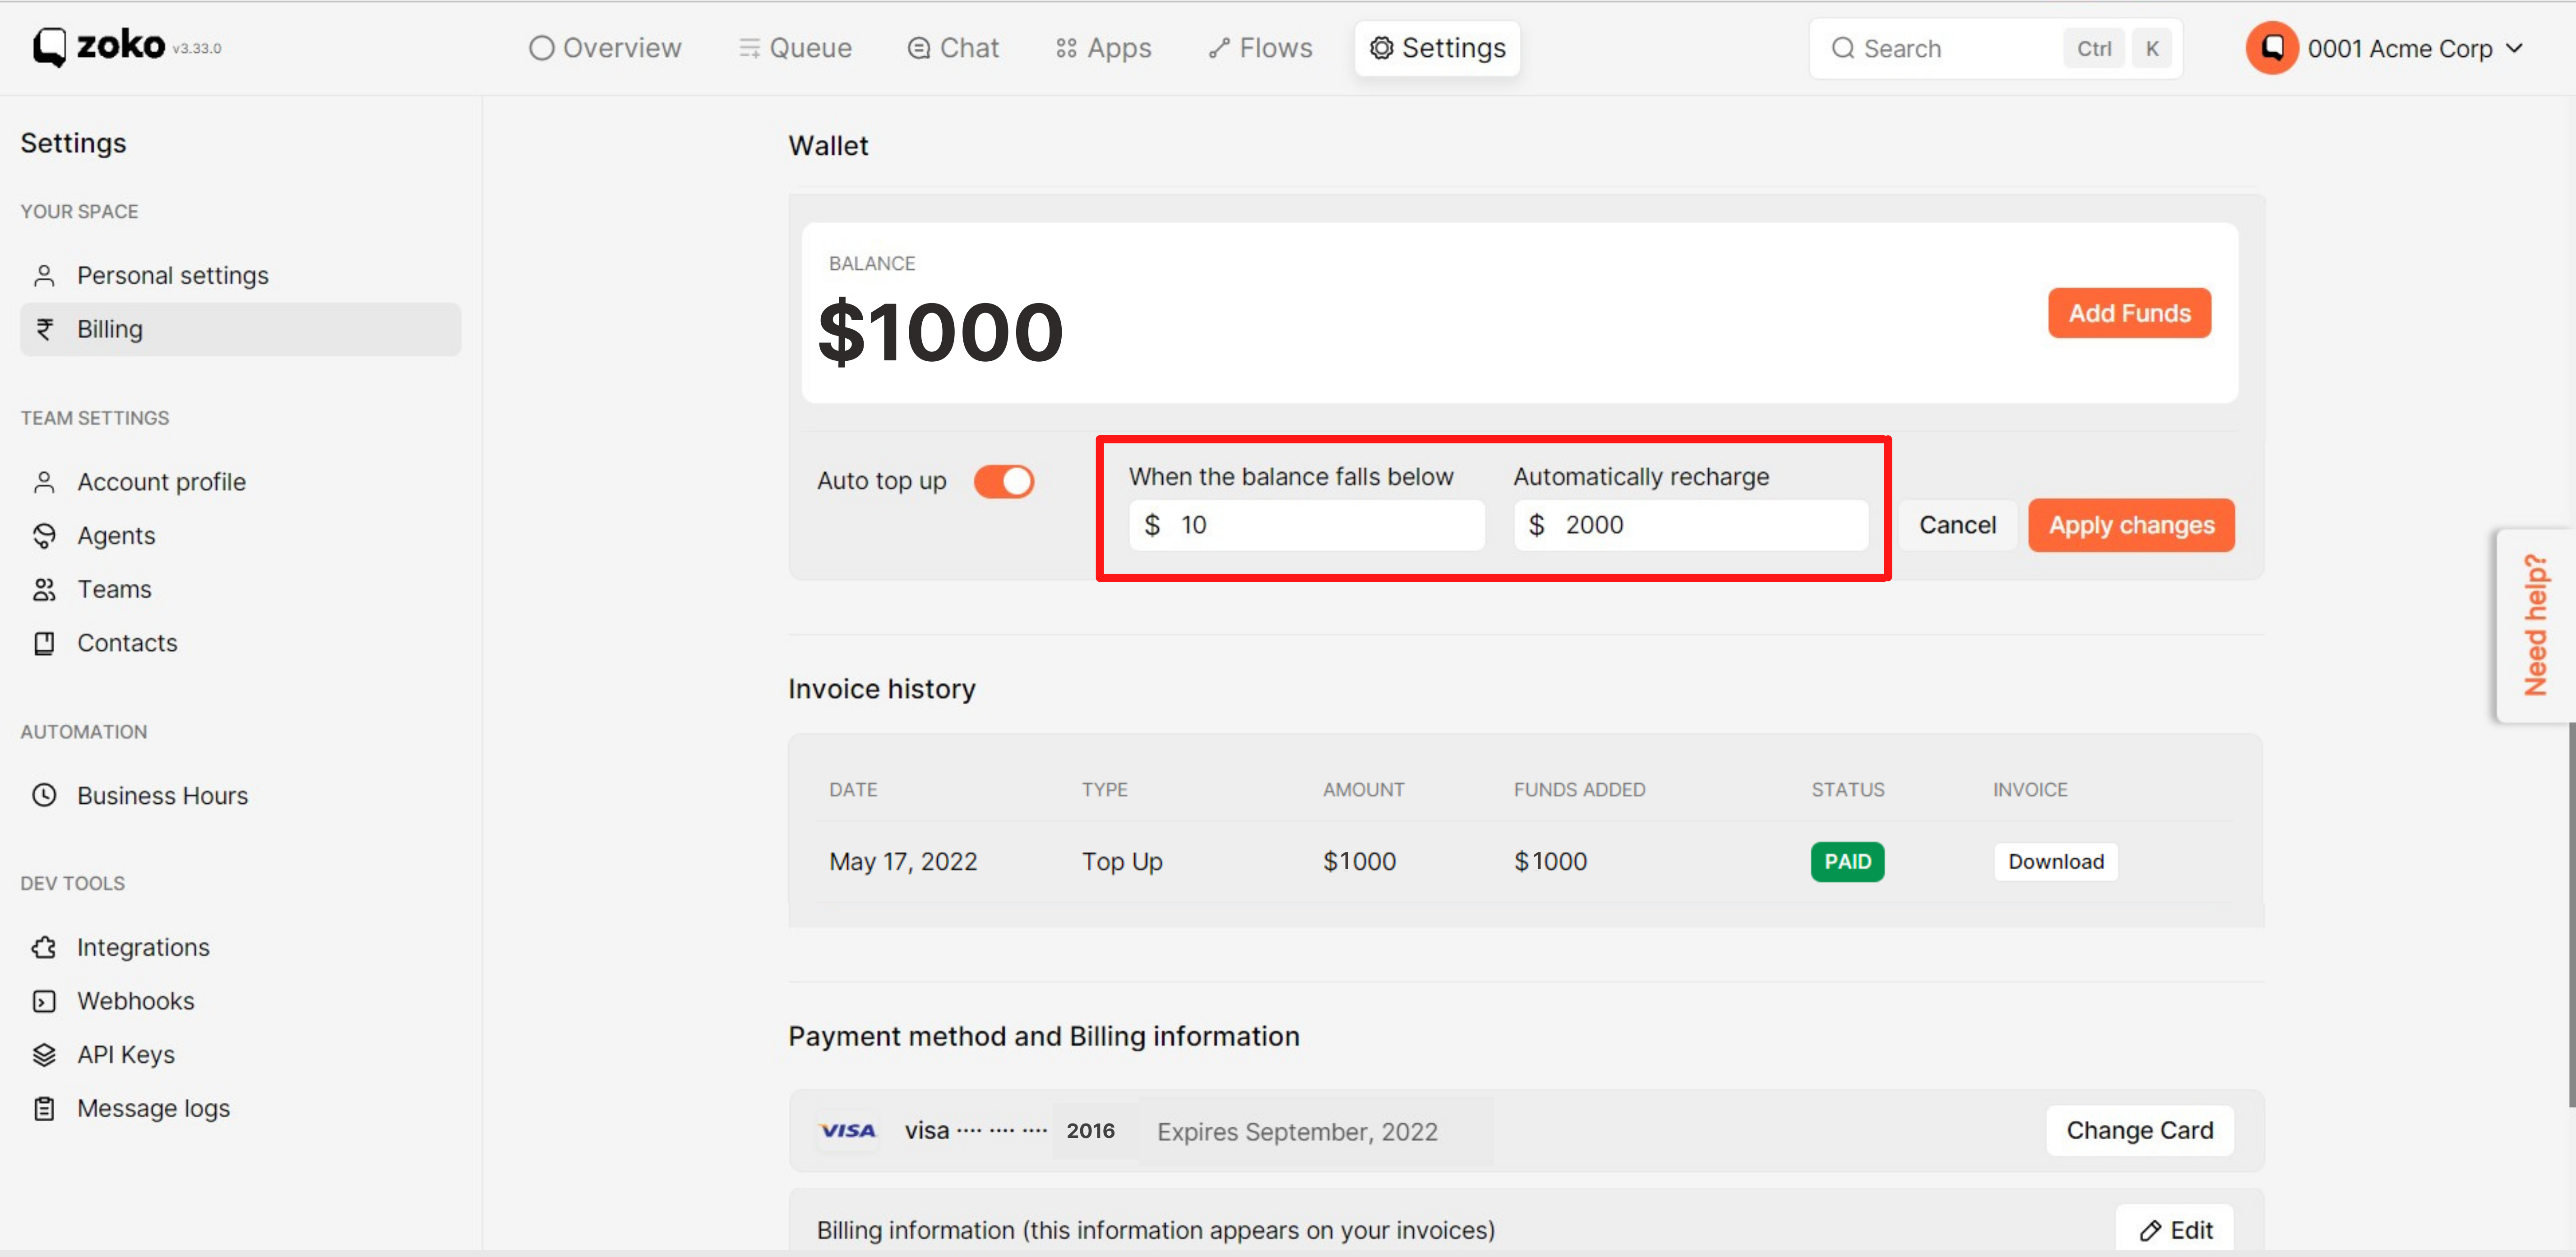The width and height of the screenshot is (2576, 1257).
Task: Click the Business Hours clock icon
Action: coord(44,795)
